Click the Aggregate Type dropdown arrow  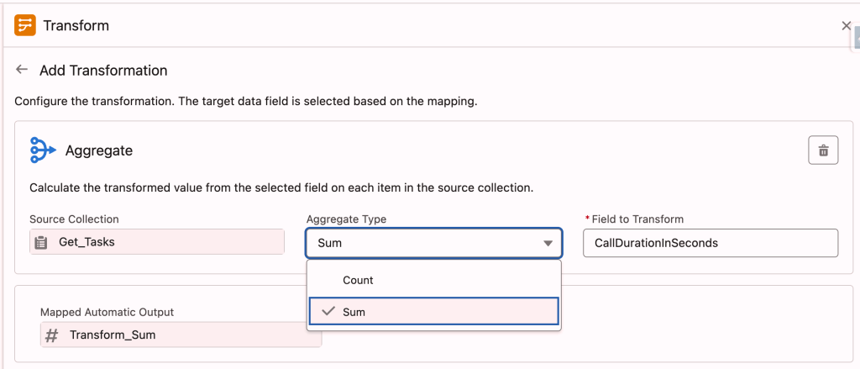click(x=548, y=243)
